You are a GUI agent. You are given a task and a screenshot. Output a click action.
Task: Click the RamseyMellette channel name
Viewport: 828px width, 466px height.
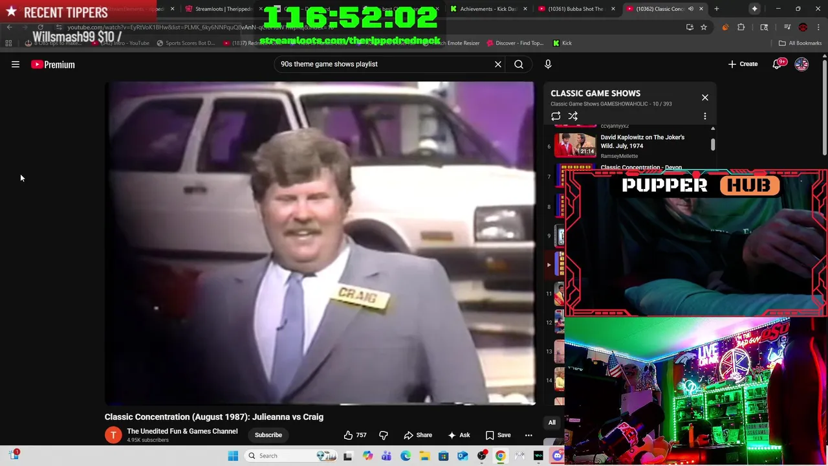pos(619,156)
